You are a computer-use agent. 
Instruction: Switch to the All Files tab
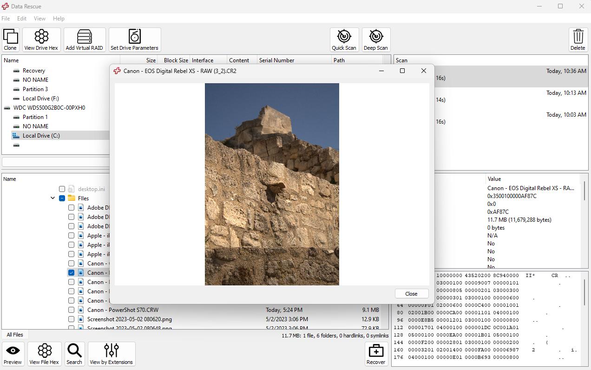[x=15, y=335]
